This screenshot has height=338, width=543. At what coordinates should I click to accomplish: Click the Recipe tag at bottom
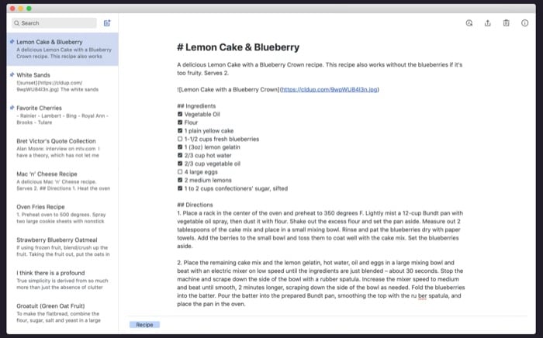[x=144, y=325]
